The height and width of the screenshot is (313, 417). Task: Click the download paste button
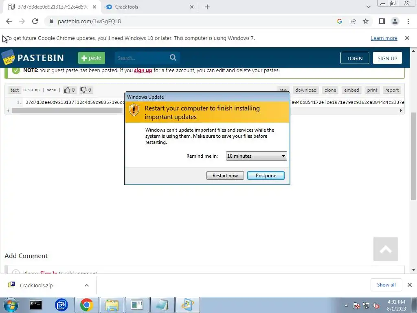point(306,90)
